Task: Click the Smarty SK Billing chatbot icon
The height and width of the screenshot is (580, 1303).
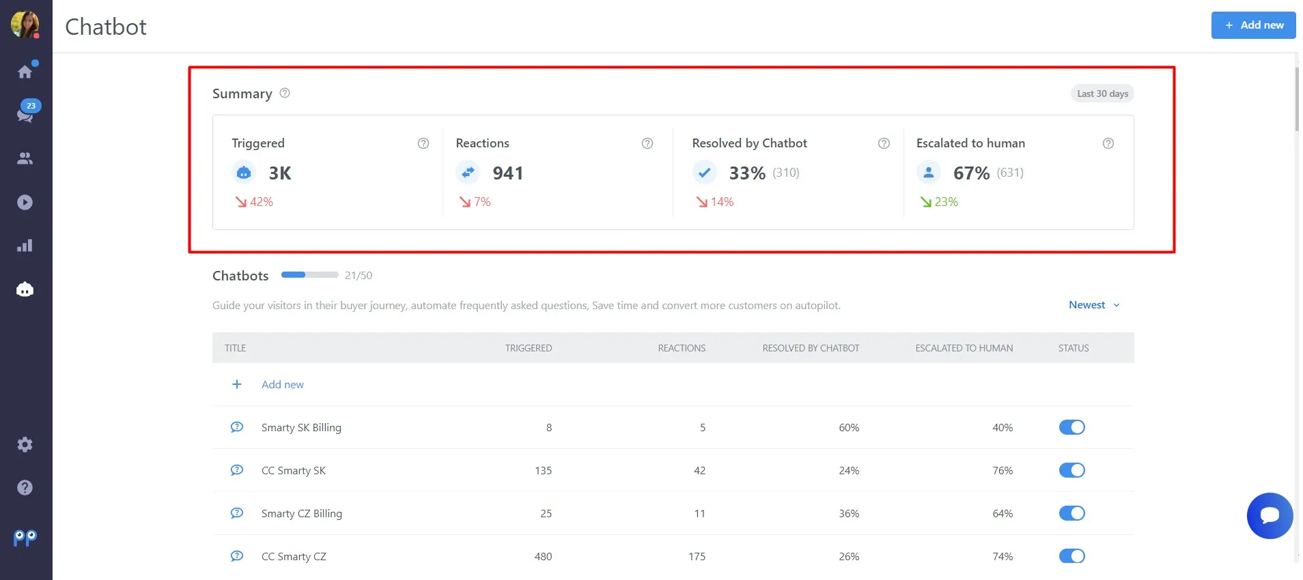Action: coord(237,427)
